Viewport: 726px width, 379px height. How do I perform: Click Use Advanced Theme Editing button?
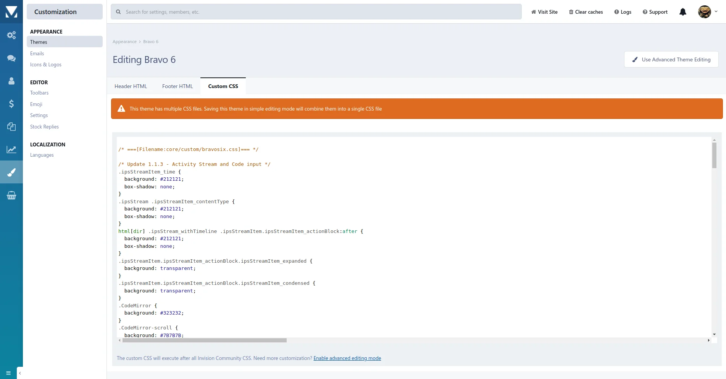coord(671,59)
